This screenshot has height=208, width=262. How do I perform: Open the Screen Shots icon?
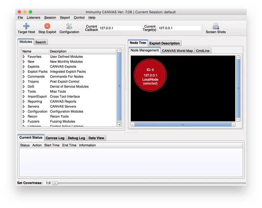pyautogui.click(x=216, y=26)
